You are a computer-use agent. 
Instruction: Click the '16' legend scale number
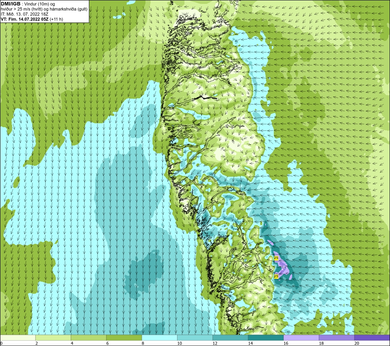pos(286,343)
